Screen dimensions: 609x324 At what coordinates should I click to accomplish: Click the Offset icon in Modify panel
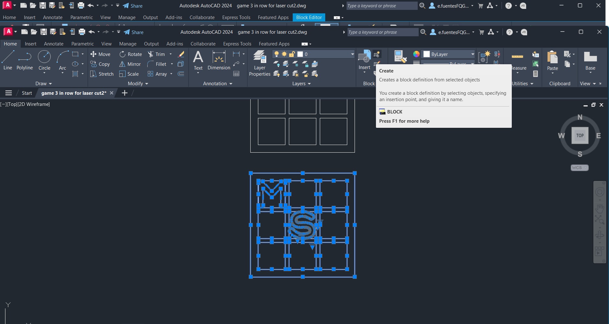click(x=181, y=74)
